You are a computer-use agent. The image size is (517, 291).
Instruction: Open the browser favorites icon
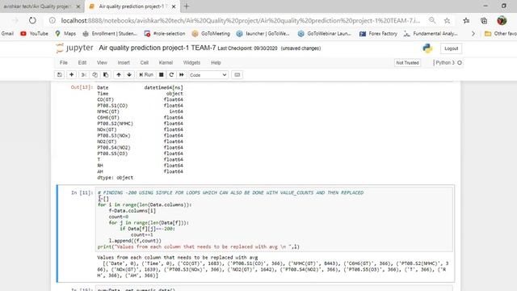(x=466, y=20)
